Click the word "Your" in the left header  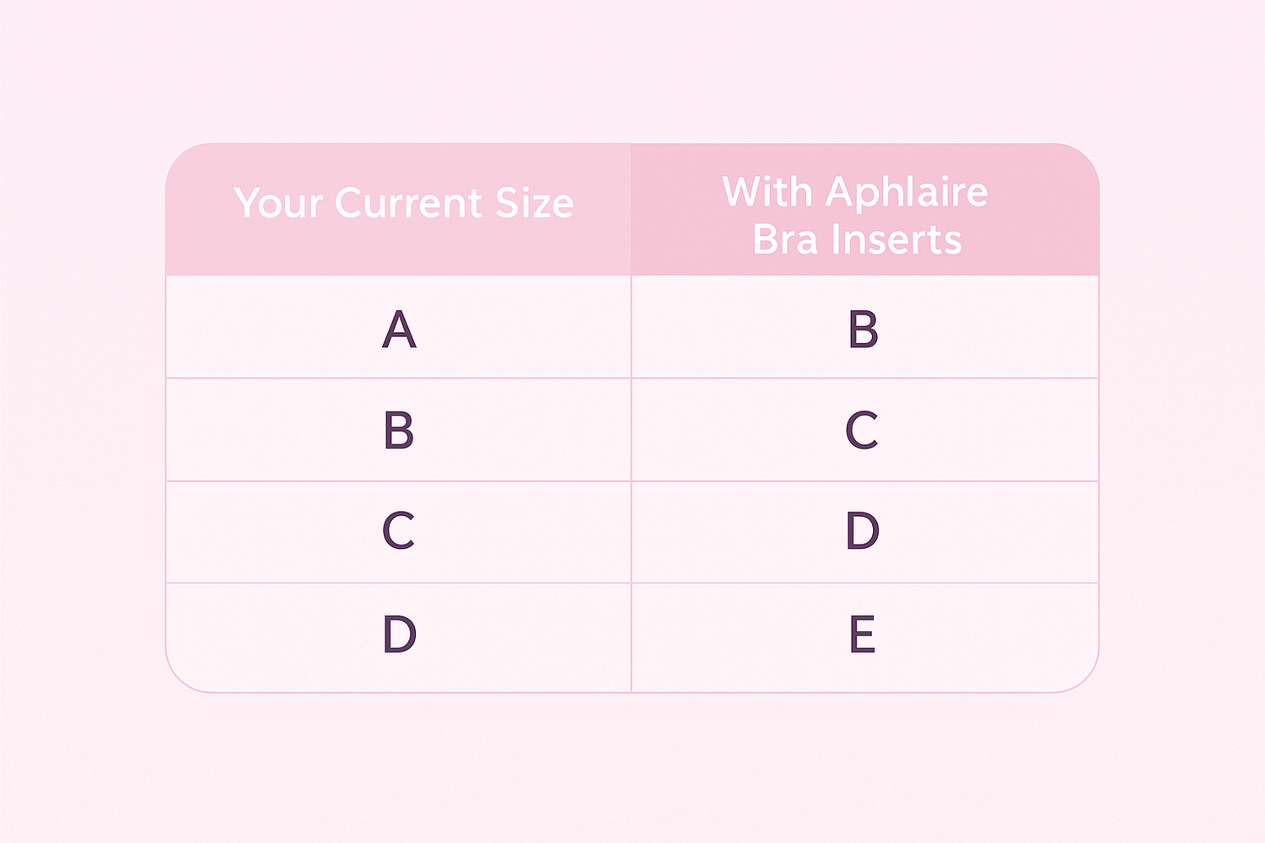pos(279,203)
